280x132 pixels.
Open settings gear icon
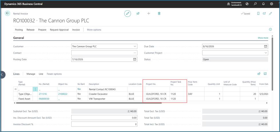(272, 4)
